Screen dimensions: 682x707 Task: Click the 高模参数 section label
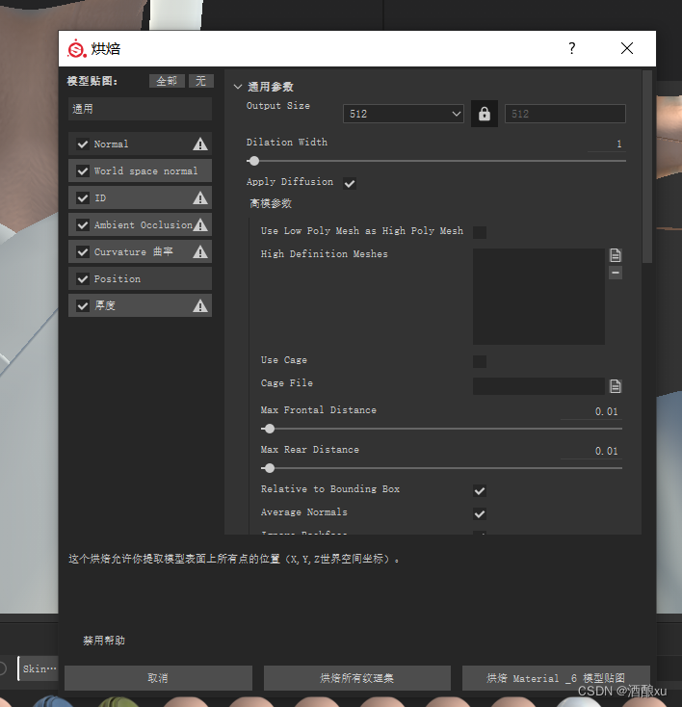coord(271,204)
